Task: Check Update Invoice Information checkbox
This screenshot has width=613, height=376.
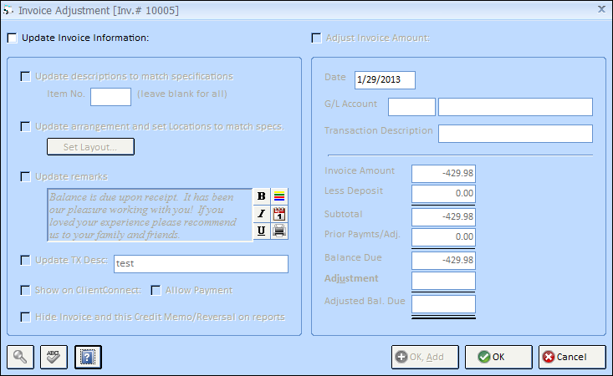Action: coord(13,38)
